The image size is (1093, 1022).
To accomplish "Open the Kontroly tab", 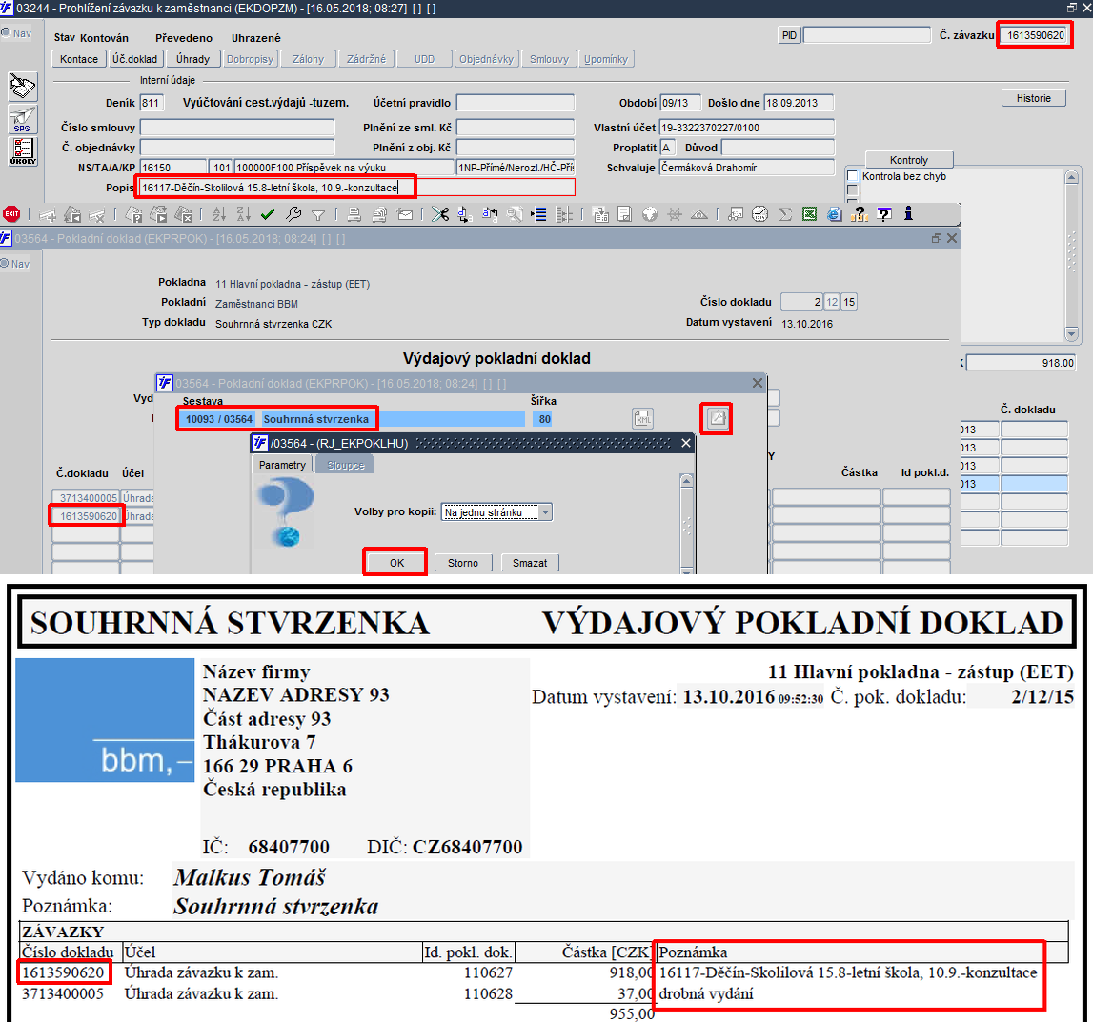I will click(909, 159).
